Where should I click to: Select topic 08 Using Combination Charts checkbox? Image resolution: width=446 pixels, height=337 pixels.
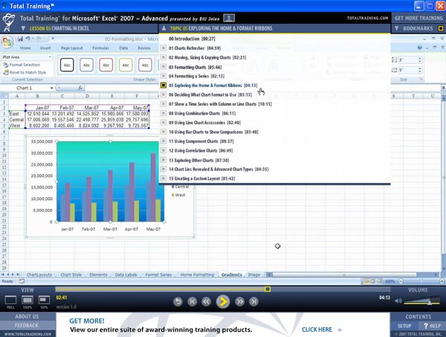(164, 115)
